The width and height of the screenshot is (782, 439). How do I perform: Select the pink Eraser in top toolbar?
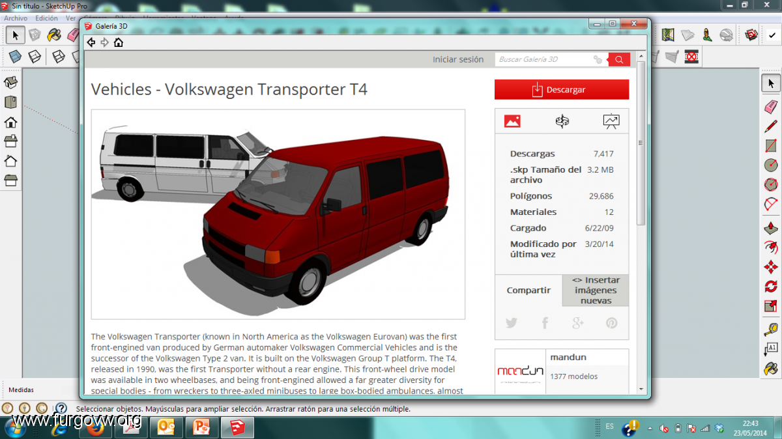click(x=72, y=35)
